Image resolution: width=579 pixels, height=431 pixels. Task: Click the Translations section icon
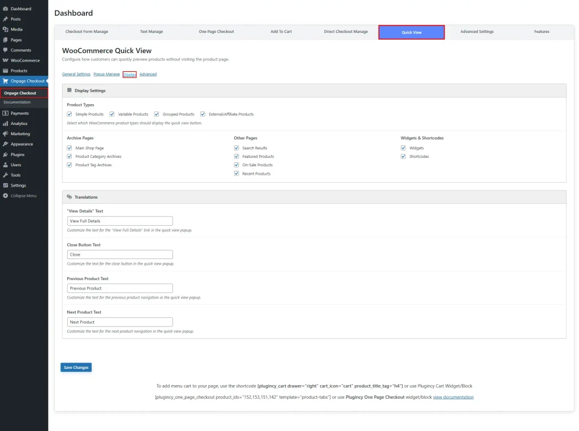pyautogui.click(x=70, y=197)
